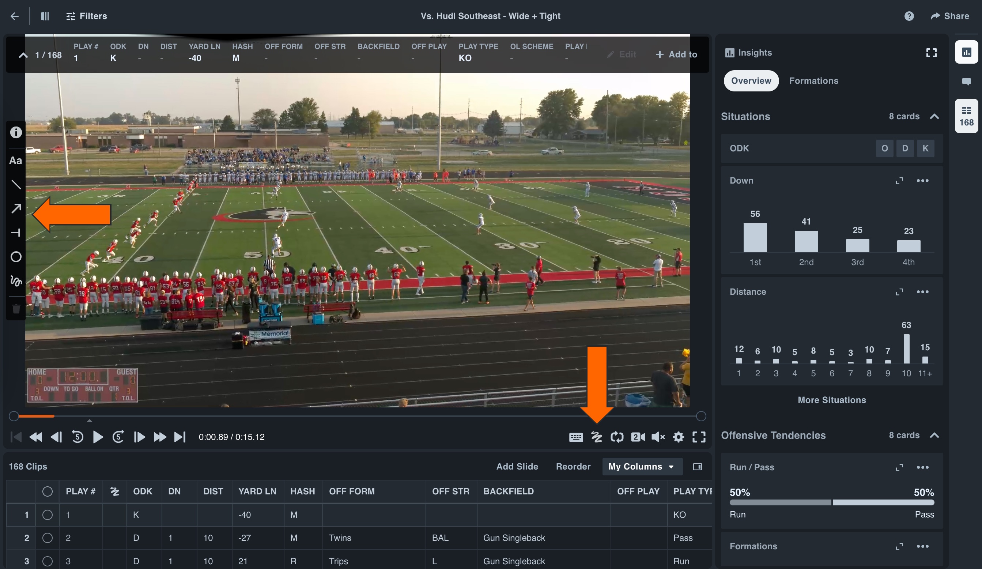The image size is (982, 569).
Task: Filter Situations by K in ODK card
Action: coord(926,148)
